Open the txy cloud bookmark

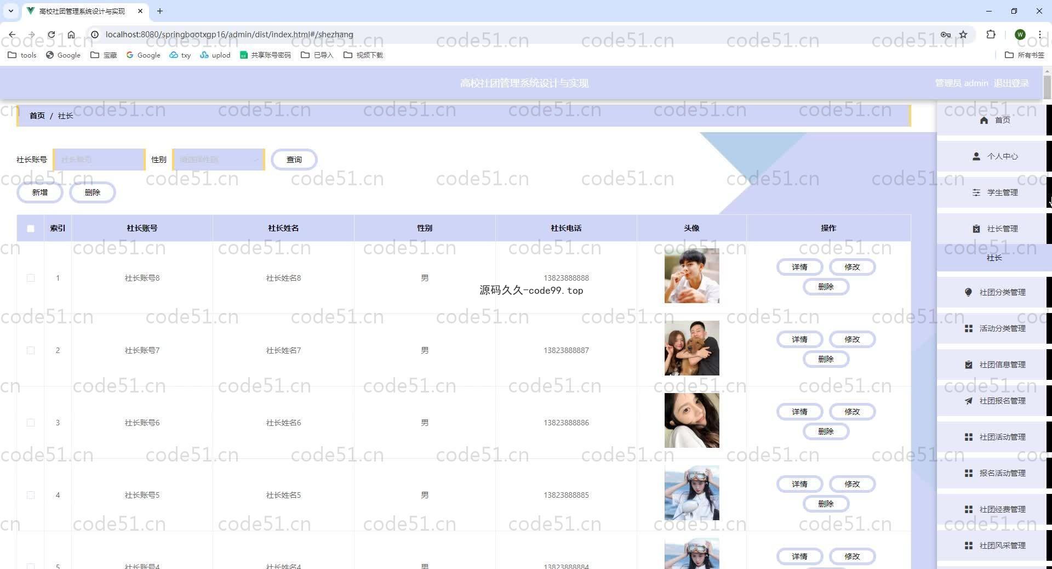click(180, 55)
